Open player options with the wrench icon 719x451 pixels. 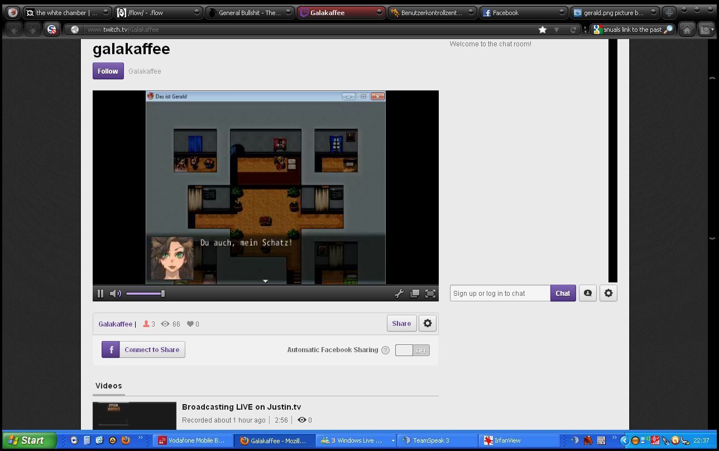click(x=399, y=294)
